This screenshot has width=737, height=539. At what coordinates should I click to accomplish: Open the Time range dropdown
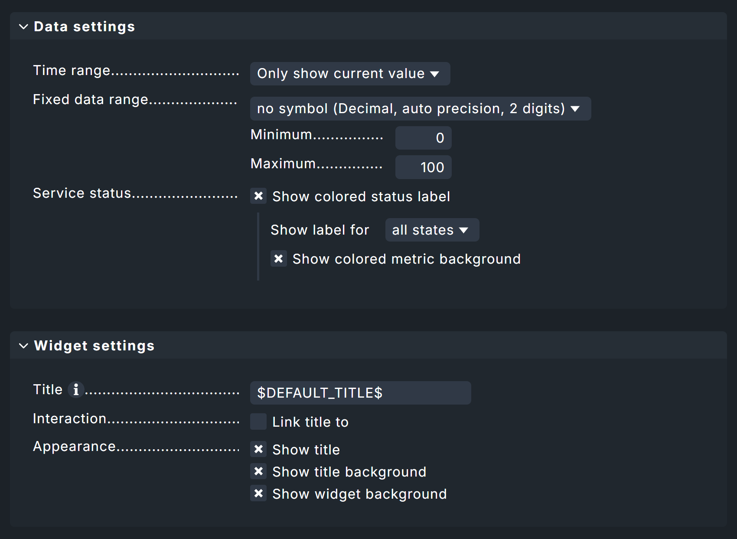pos(350,74)
